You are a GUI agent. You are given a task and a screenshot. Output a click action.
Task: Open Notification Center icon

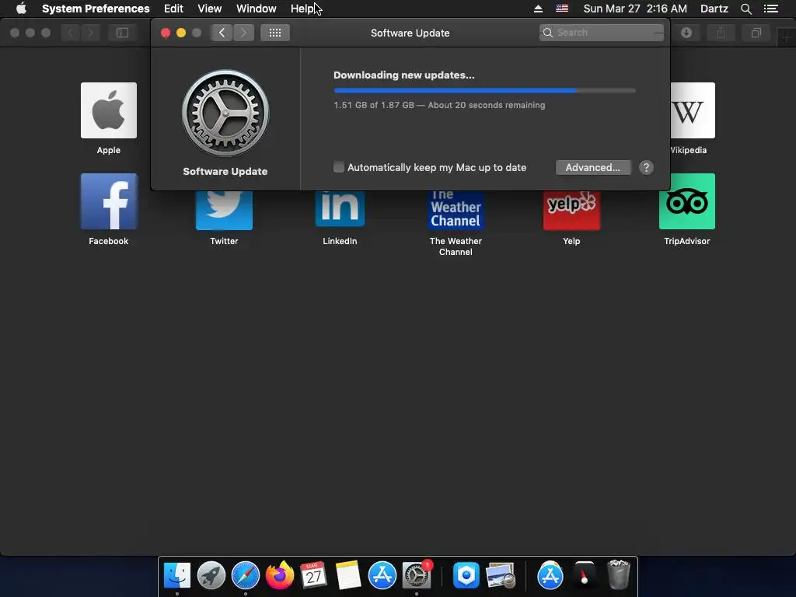[770, 9]
